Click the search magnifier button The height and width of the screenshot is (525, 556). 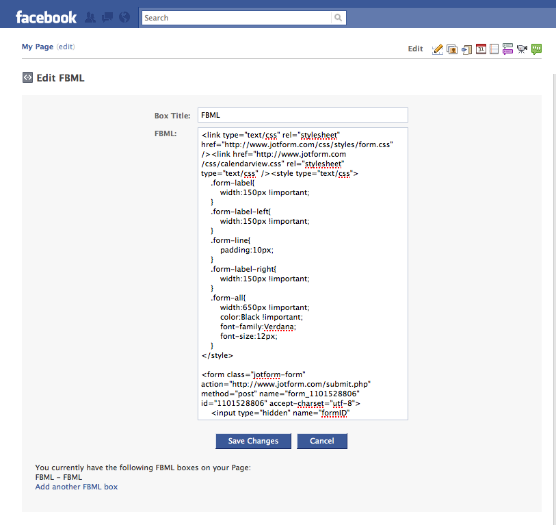coord(339,17)
